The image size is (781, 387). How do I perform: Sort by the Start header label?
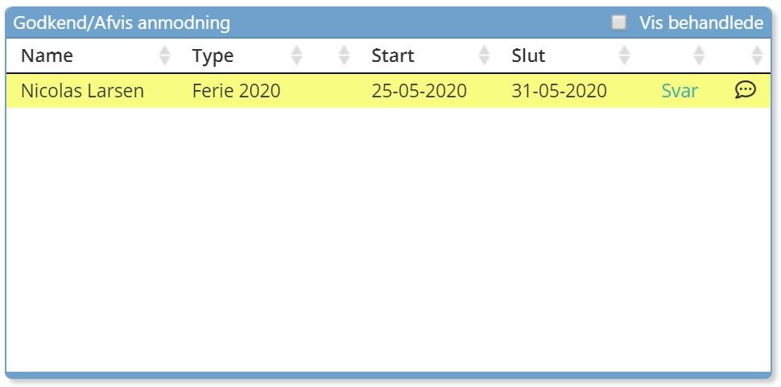[x=393, y=56]
